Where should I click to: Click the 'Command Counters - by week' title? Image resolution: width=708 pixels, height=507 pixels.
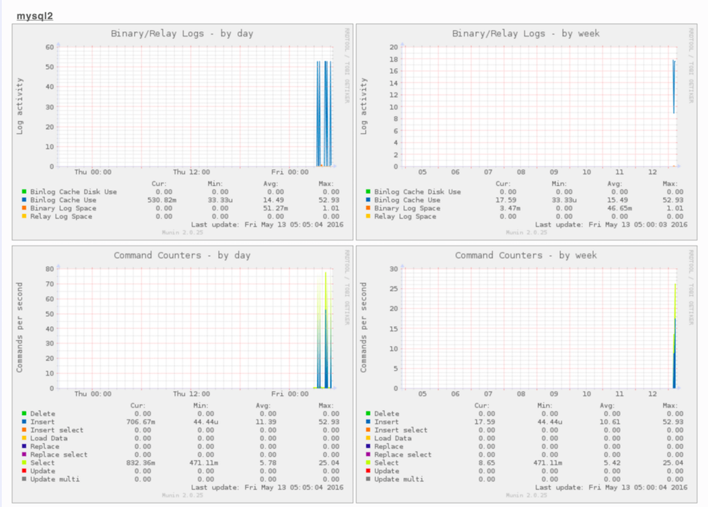click(525, 256)
